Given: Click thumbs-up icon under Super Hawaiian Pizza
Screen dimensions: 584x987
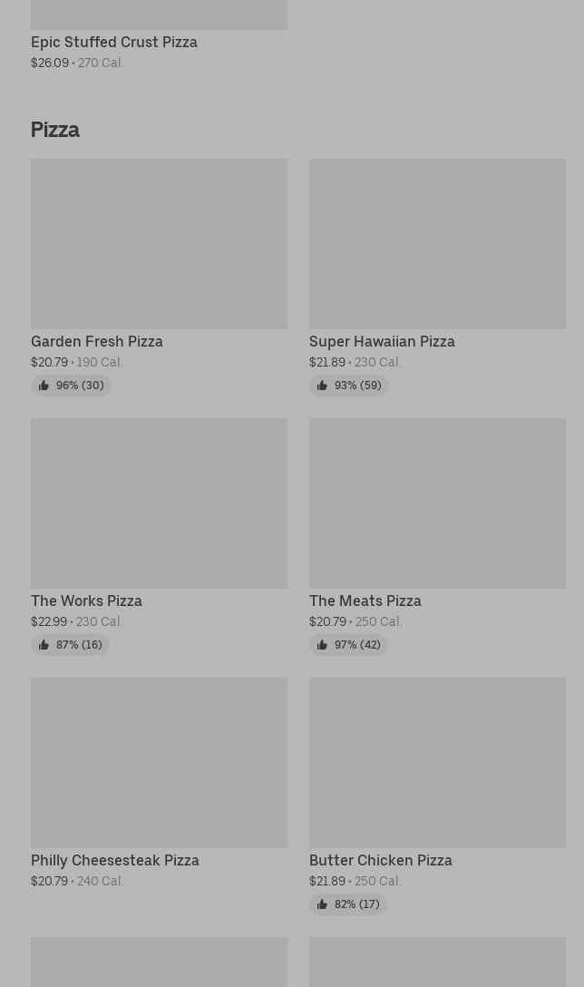Looking at the screenshot, I should click(x=322, y=386).
